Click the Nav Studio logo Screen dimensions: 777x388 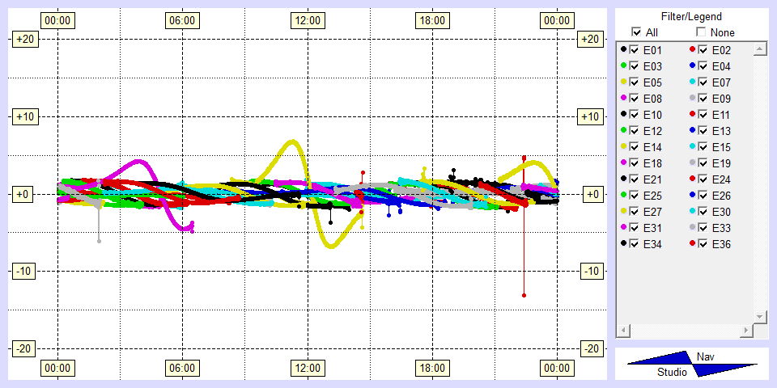tap(692, 365)
